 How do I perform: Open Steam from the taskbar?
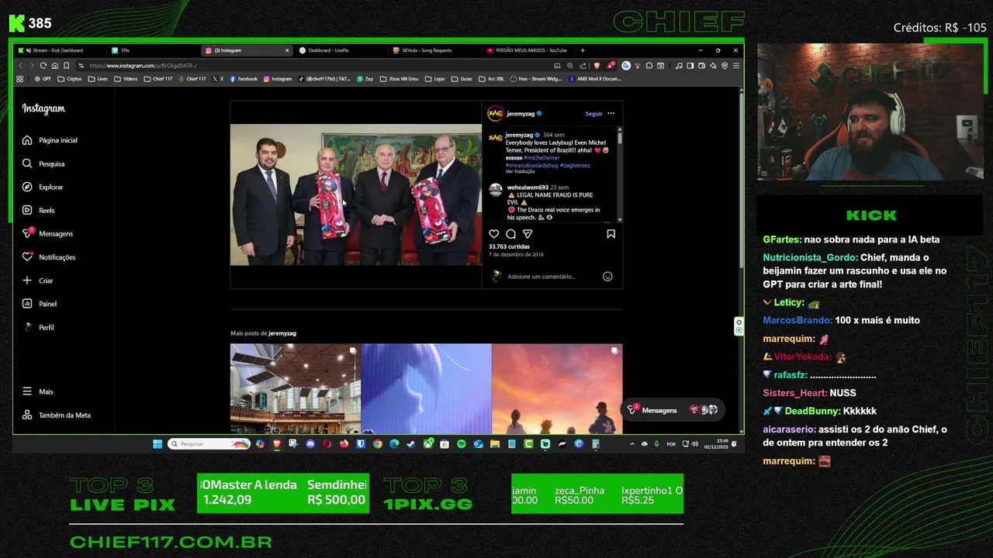click(411, 444)
